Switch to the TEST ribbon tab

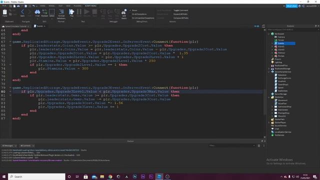(60, 6)
